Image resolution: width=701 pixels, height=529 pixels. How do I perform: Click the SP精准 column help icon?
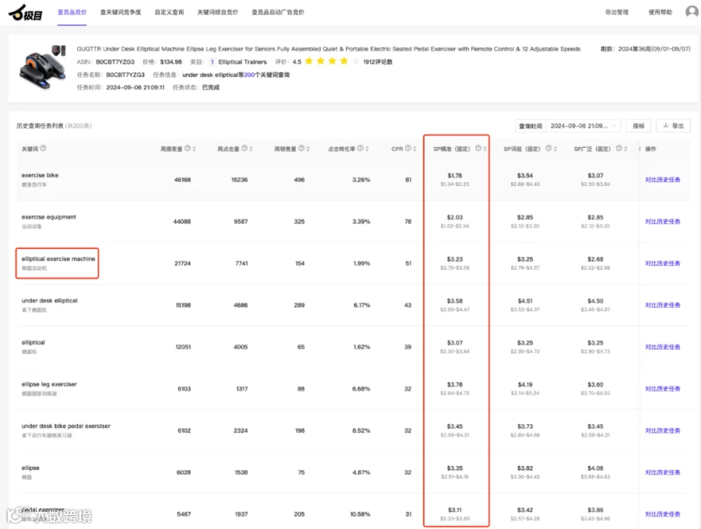coord(478,149)
